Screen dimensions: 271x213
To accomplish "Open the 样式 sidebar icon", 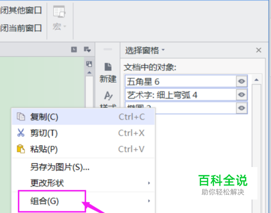I will coord(108,96).
